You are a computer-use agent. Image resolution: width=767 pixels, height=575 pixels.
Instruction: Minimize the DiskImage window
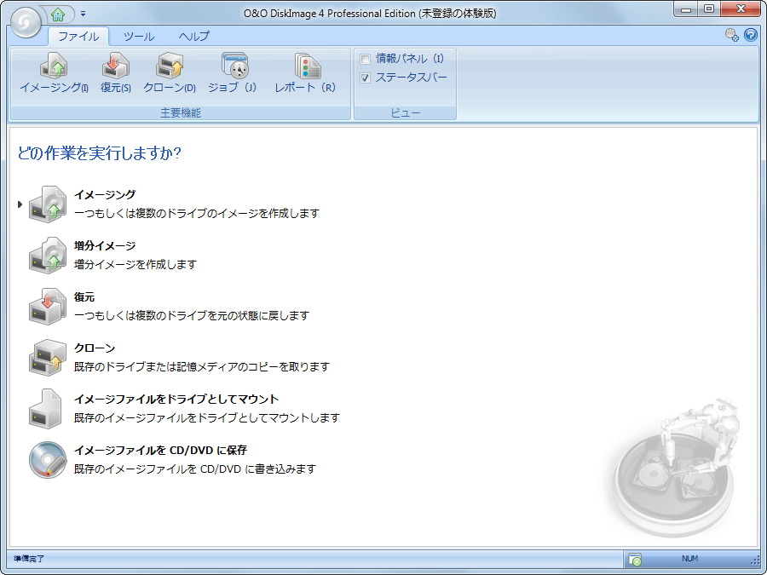pyautogui.click(x=686, y=9)
